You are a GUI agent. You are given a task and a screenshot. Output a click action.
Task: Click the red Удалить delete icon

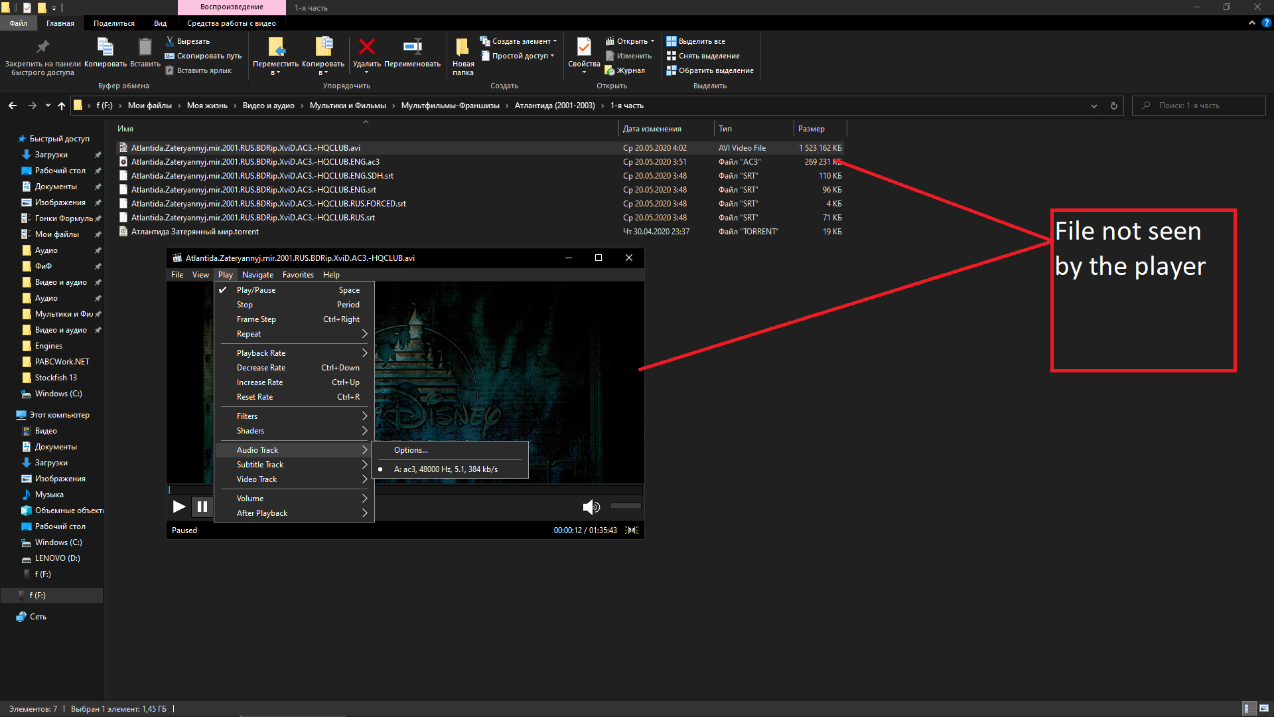click(x=366, y=47)
